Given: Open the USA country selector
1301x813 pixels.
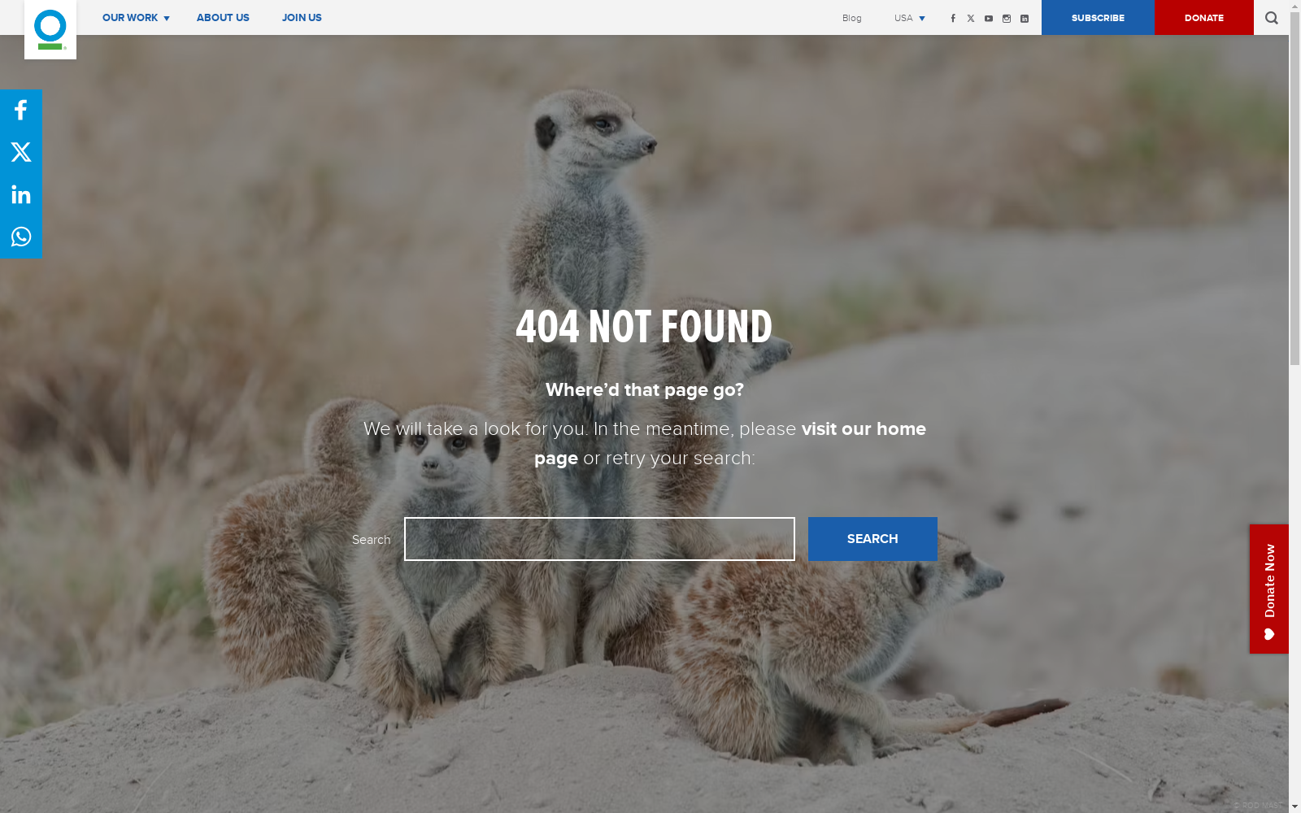Looking at the screenshot, I should click(x=910, y=18).
